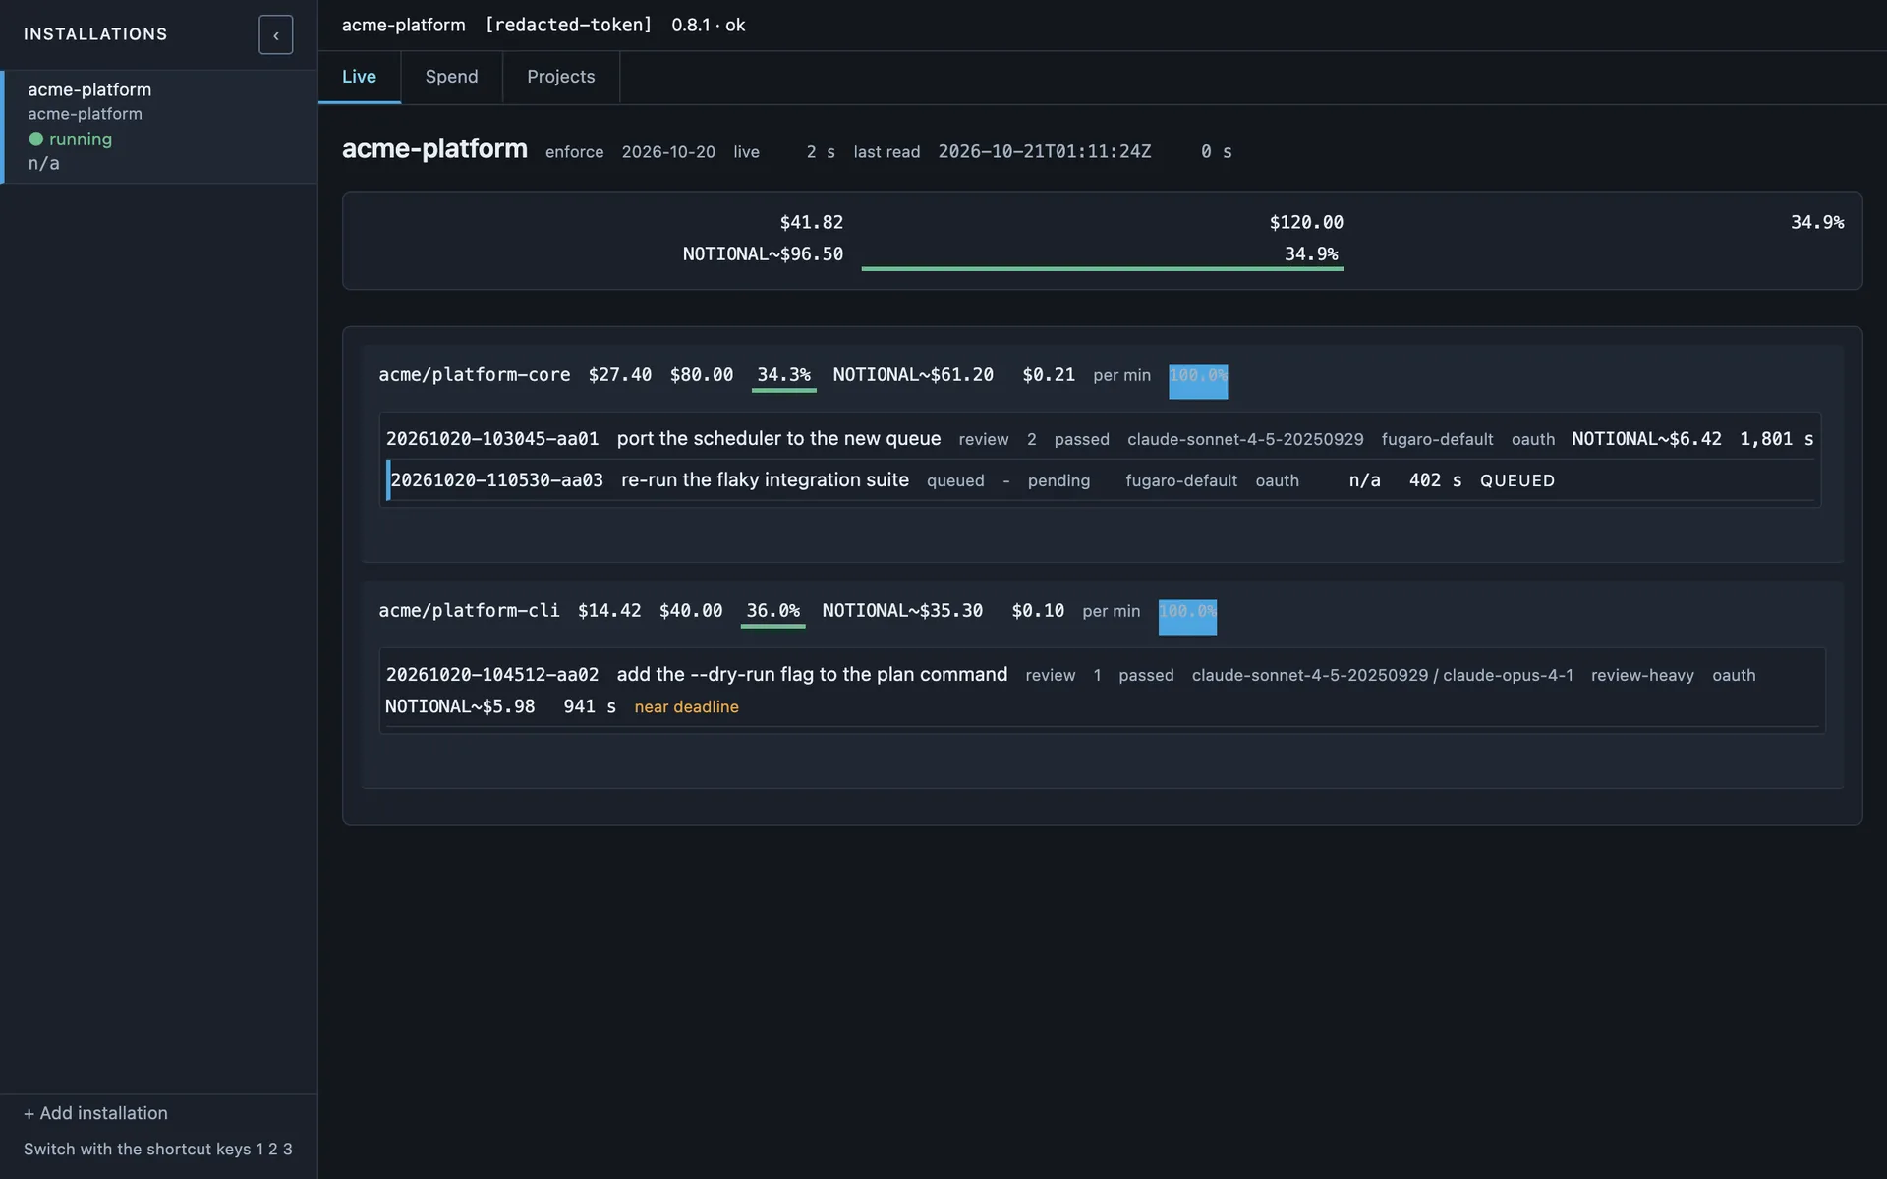This screenshot has width=1887, height=1179.
Task: Click the QUEUED status label
Action: [1517, 480]
